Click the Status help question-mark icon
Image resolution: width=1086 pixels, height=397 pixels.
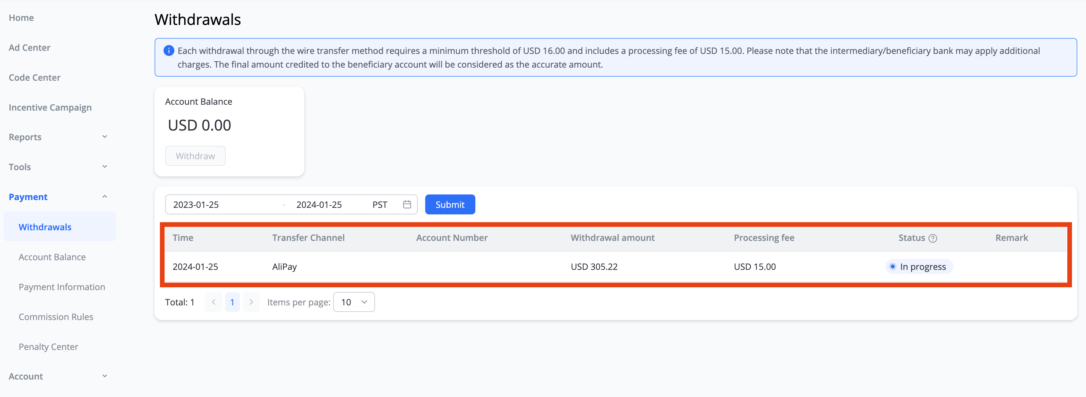coord(933,238)
